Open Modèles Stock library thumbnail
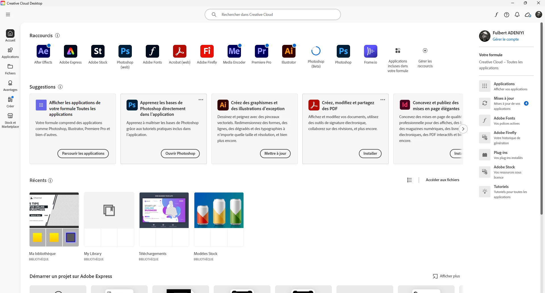The height and width of the screenshot is (293, 545). [x=219, y=219]
